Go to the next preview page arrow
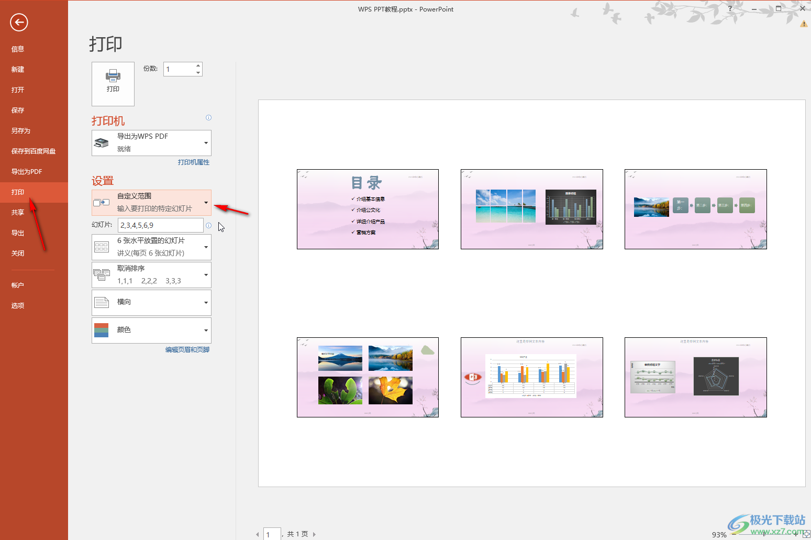Screen dimensions: 811x540 (314, 534)
